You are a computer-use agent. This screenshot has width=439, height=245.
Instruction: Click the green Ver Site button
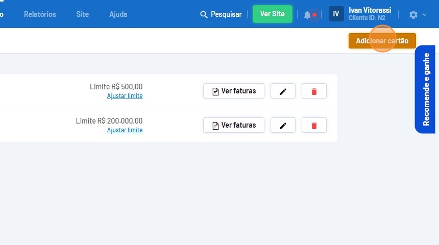click(x=272, y=14)
